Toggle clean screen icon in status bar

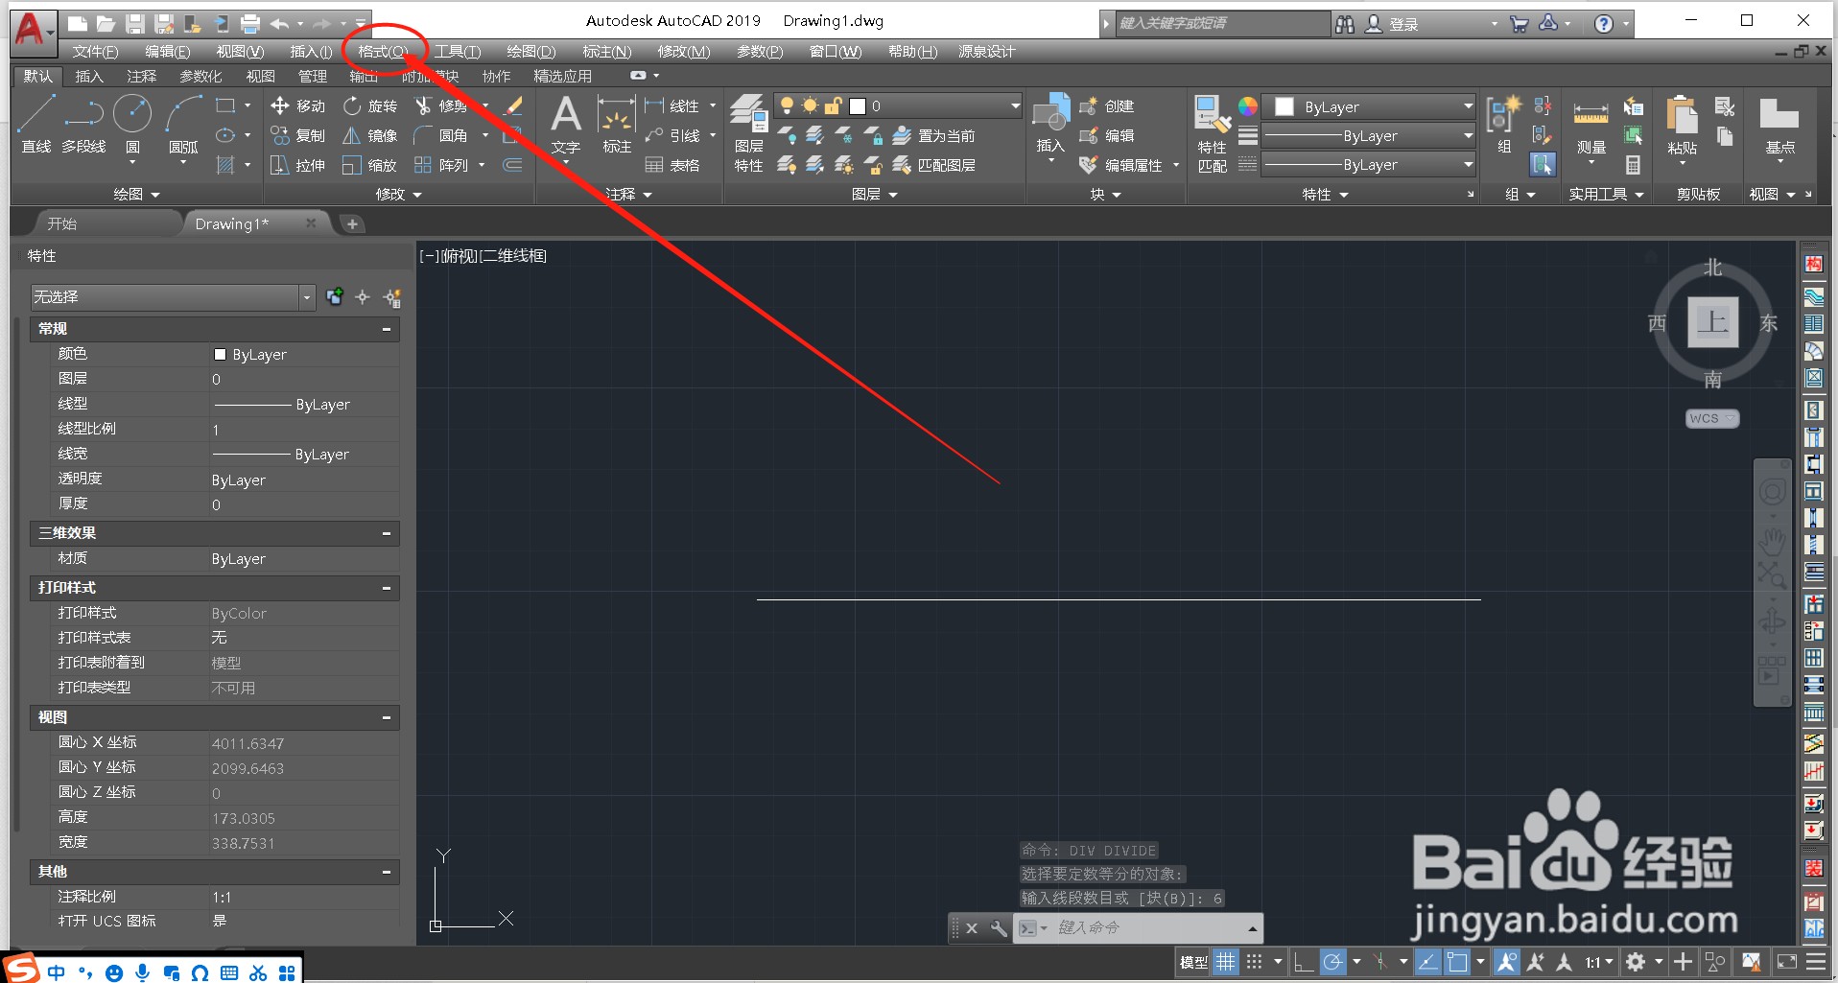point(1786,962)
